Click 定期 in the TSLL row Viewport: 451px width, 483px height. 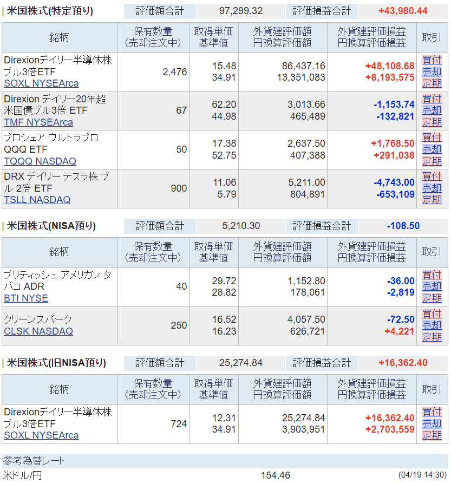click(x=432, y=200)
